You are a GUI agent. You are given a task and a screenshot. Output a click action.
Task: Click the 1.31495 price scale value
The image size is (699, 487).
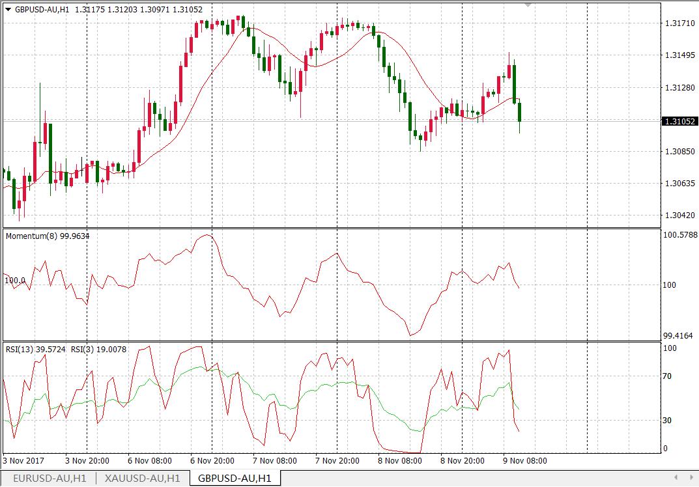pos(679,55)
